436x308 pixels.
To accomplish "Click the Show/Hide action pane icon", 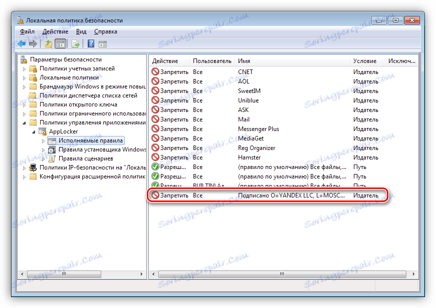I will (x=102, y=43).
